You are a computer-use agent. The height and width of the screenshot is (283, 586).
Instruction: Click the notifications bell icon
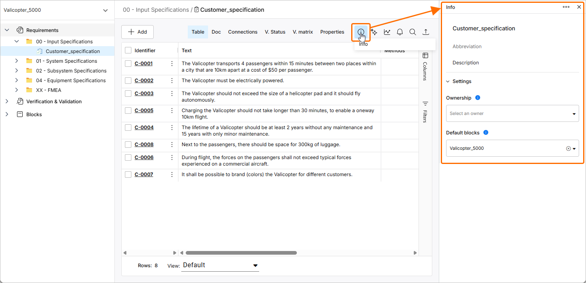400,32
